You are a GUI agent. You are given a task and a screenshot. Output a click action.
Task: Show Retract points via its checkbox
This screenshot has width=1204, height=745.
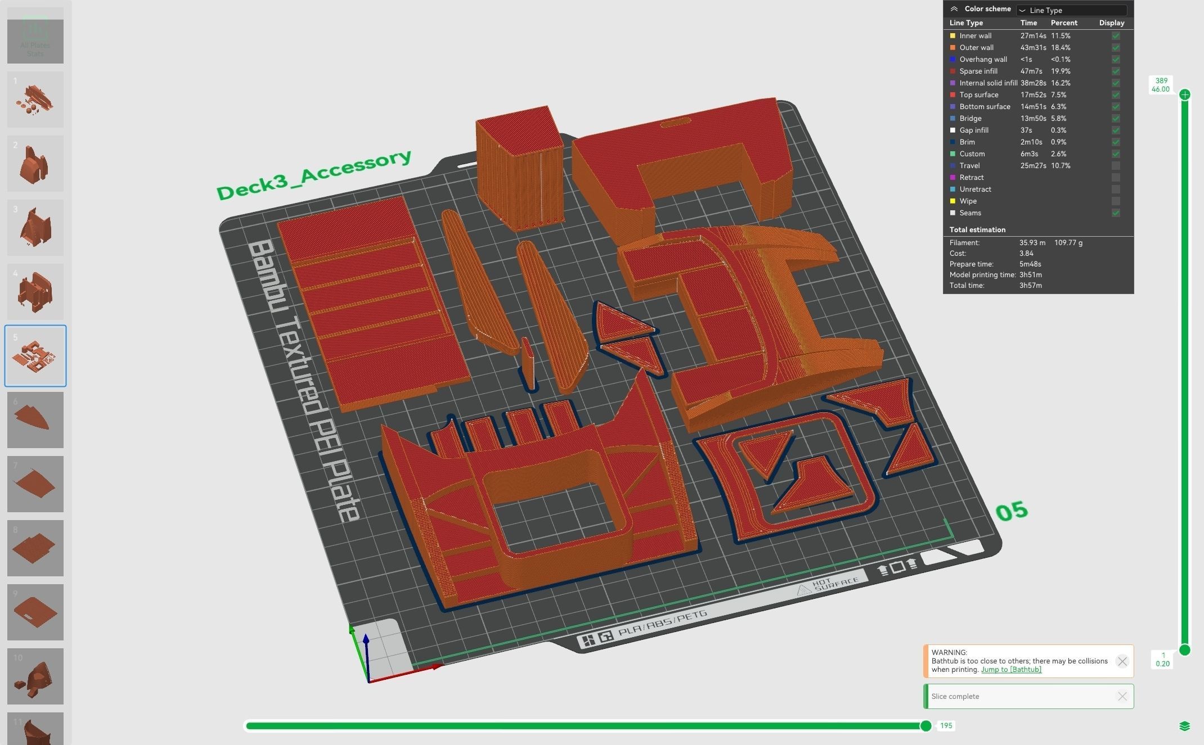1116,178
